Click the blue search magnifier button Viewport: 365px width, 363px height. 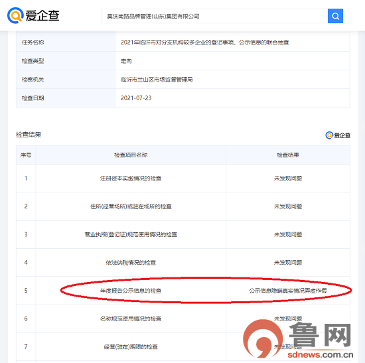coord(335,16)
